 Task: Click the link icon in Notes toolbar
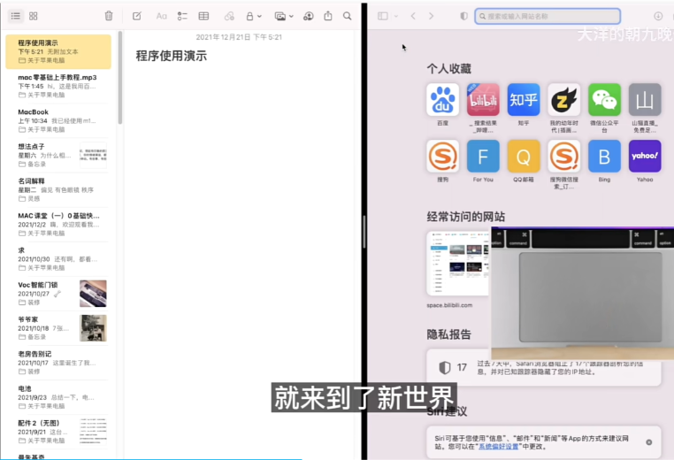[229, 16]
